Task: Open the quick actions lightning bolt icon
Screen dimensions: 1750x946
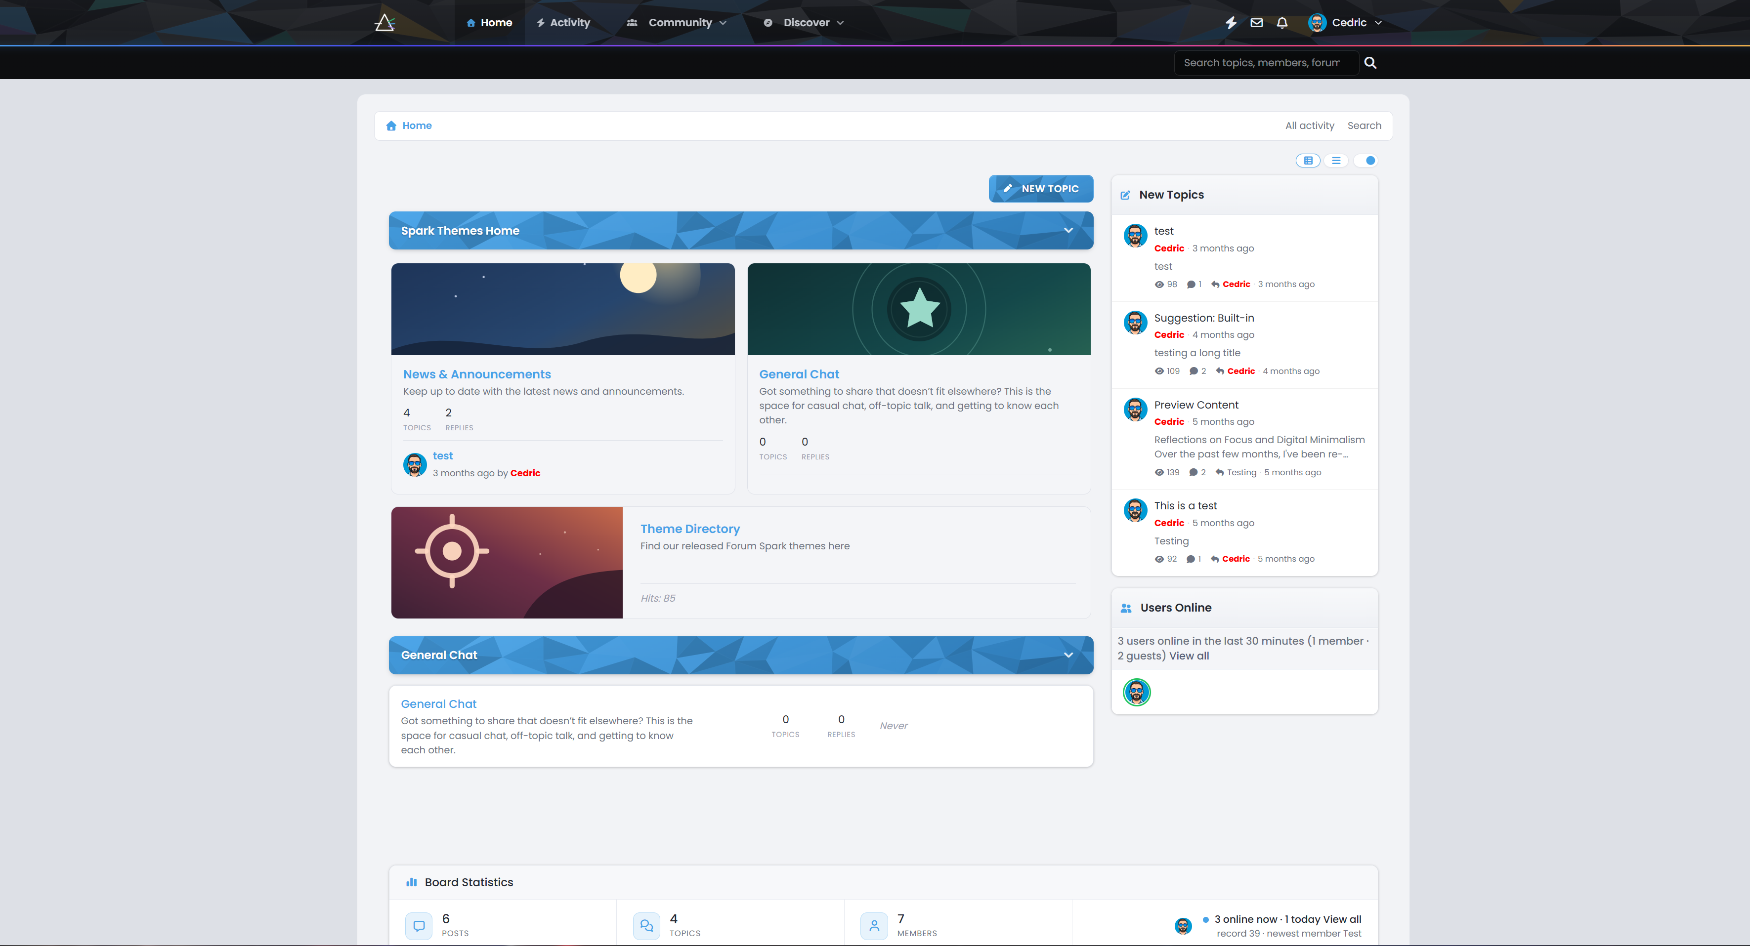Action: pos(1231,22)
